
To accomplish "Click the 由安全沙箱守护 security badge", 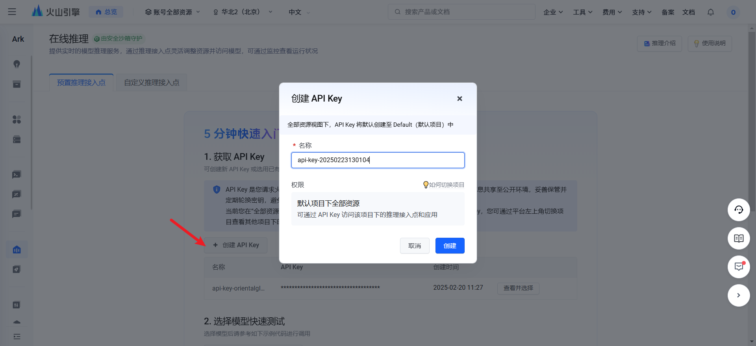I will click(x=119, y=39).
